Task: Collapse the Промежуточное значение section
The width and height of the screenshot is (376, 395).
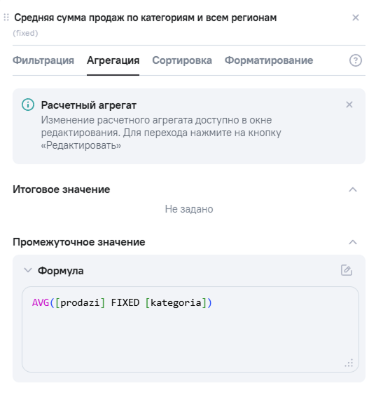Action: (353, 242)
